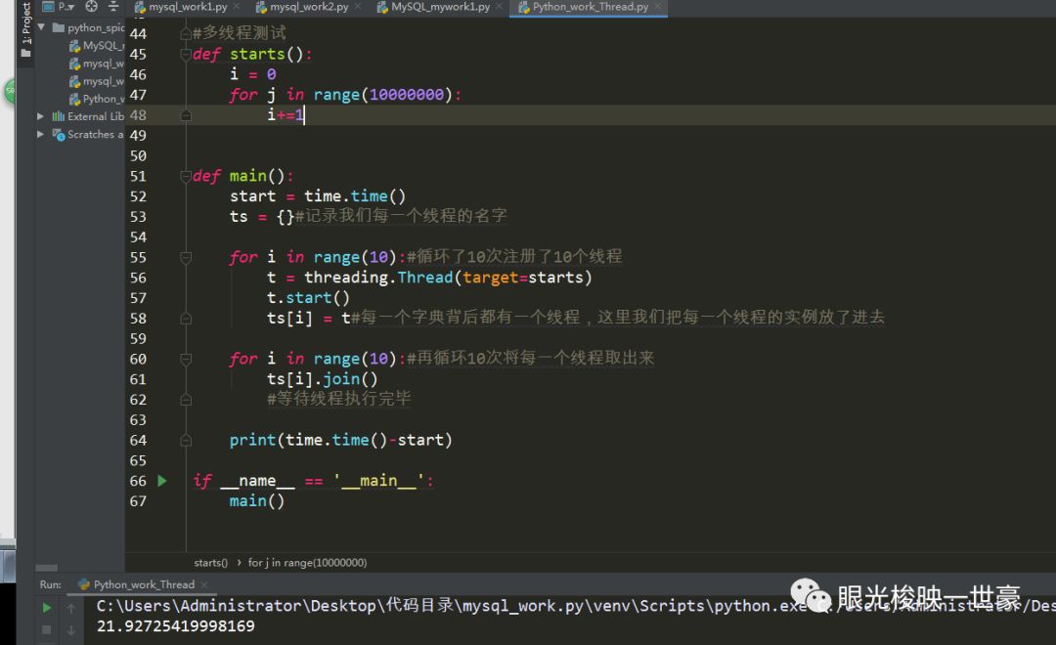Fold the main() function at line 51
Viewport: 1056px width, 645px height.
(x=186, y=177)
